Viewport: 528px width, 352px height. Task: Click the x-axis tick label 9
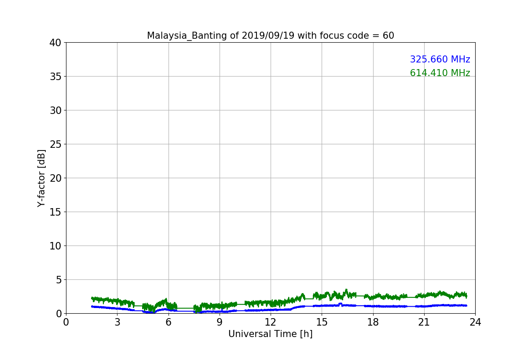click(220, 322)
